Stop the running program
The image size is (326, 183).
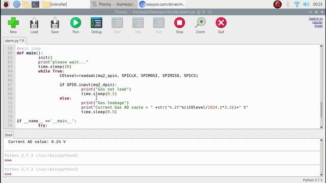click(x=180, y=25)
